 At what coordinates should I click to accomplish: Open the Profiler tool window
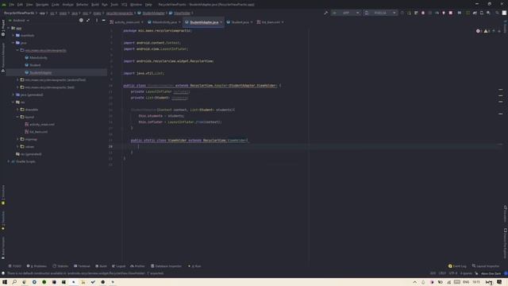(x=137, y=266)
